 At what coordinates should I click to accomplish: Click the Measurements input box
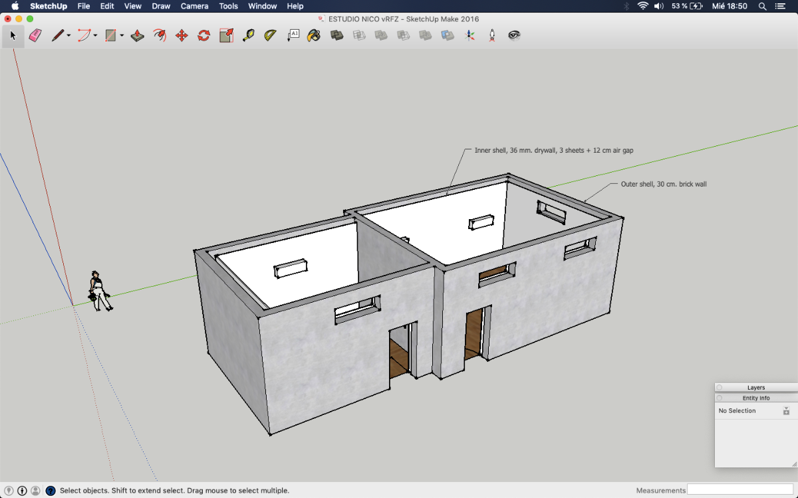pos(741,490)
